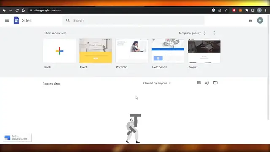Open the Owned by anyone dropdown
The width and height of the screenshot is (270, 152).
[157, 83]
